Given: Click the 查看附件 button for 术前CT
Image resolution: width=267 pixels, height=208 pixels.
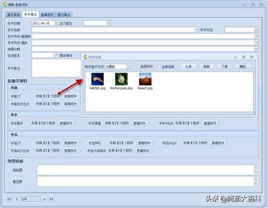Looking at the screenshot, I should (x=70, y=96).
